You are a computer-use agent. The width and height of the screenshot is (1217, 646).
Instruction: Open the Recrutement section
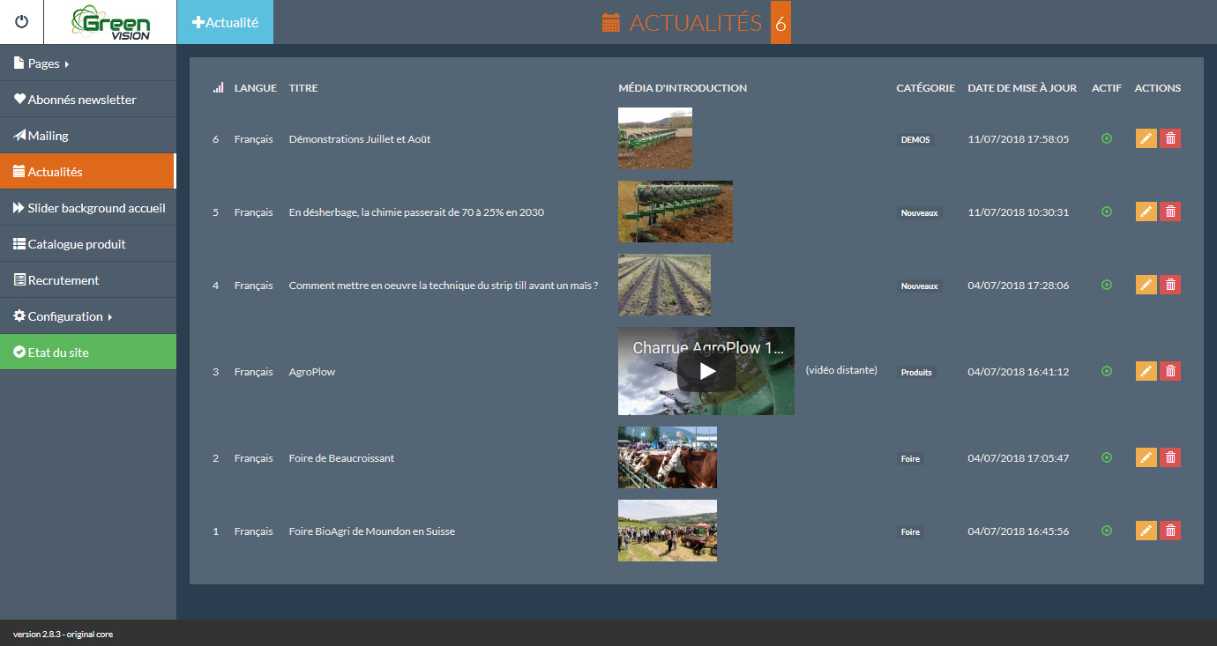(88, 280)
